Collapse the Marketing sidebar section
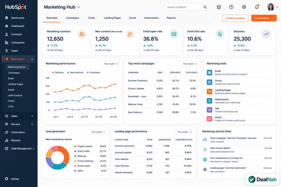This screenshot has width=281, height=187. pos(32,59)
